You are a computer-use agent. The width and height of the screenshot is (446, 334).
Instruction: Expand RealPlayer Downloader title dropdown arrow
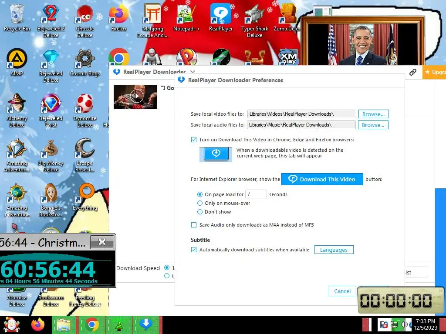[x=193, y=72]
